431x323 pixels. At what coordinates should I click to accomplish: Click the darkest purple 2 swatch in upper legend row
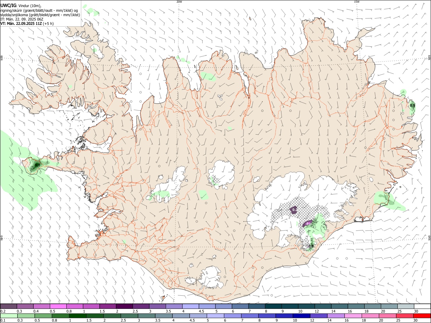pyautogui.click(x=124, y=306)
